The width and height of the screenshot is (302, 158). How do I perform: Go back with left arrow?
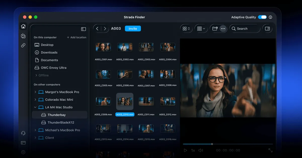click(97, 29)
